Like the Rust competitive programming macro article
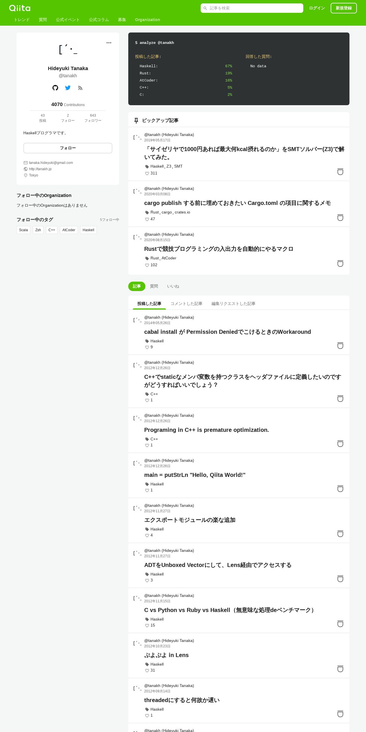 click(147, 265)
